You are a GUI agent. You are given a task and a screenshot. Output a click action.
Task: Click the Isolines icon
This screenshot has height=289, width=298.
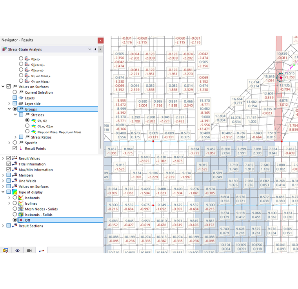click(x=21, y=203)
